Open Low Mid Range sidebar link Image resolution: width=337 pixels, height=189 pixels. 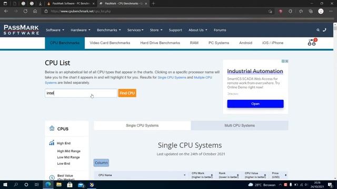tap(68, 157)
